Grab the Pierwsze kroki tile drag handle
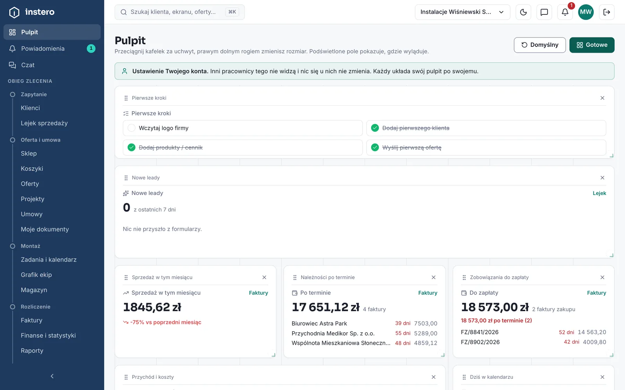Viewport: 625px width, 390px height. [x=126, y=98]
